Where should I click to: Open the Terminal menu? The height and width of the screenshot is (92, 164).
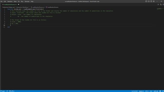tap(27, 2)
